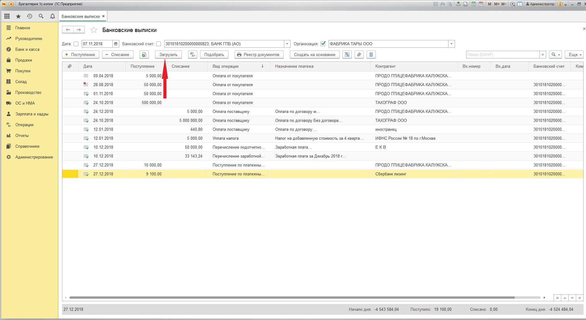Click the M- memory subtract button
Viewport: 586px width, 320px height.
[504, 4]
